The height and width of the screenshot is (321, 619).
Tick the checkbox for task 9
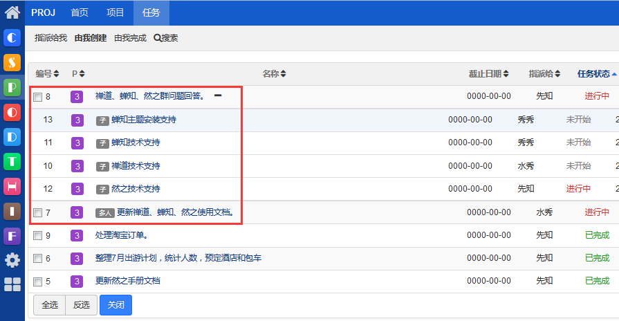tap(37, 236)
